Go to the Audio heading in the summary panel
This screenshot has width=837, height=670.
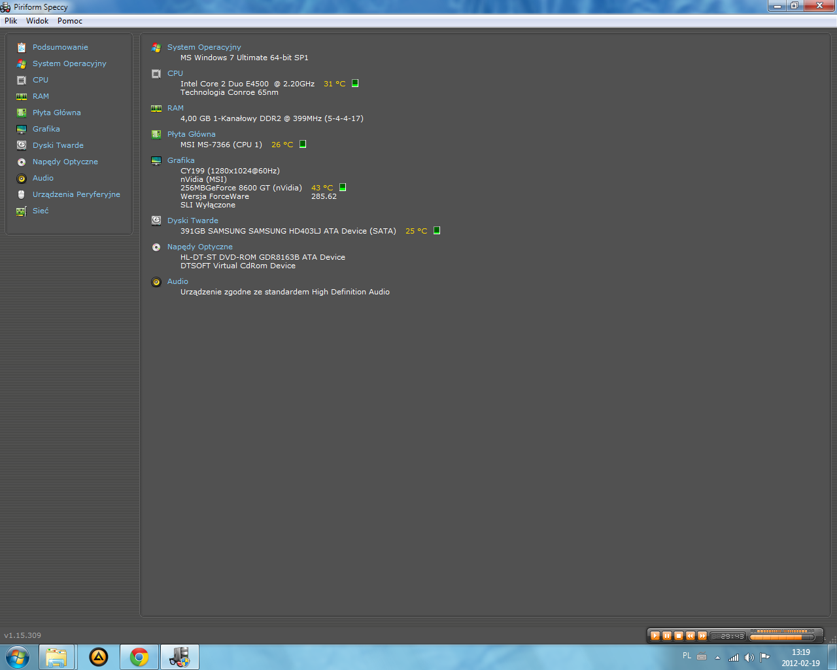tap(178, 281)
